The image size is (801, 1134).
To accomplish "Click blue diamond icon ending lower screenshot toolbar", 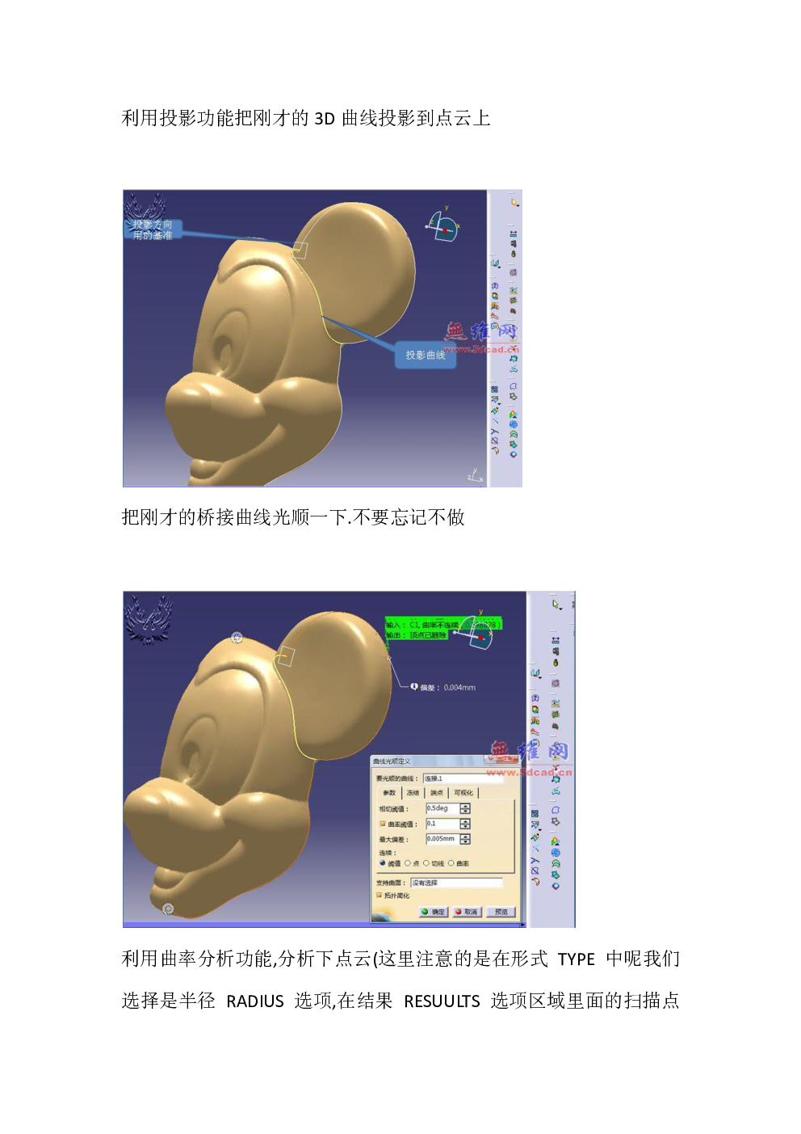I will (x=556, y=886).
